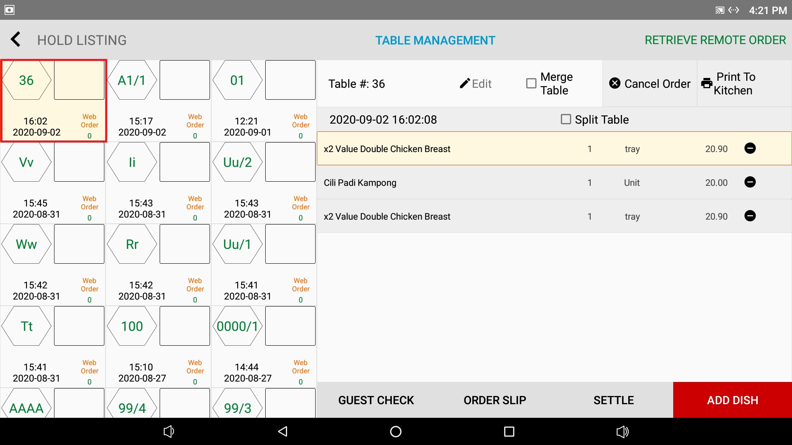Tick the Split Table checkbox
Viewport: 792px width, 445px height.
click(566, 119)
